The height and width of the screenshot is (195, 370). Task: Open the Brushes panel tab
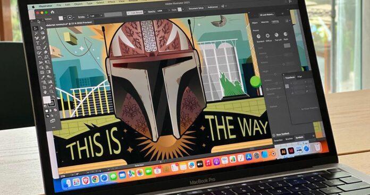[289, 139]
